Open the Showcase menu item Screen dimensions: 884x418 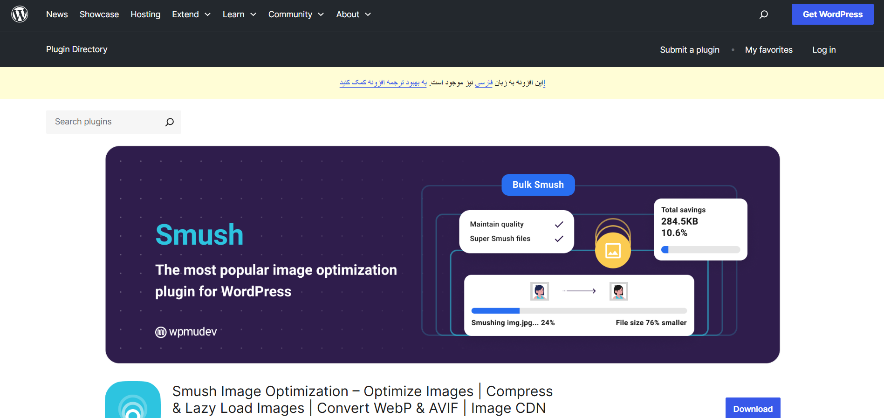(x=99, y=14)
